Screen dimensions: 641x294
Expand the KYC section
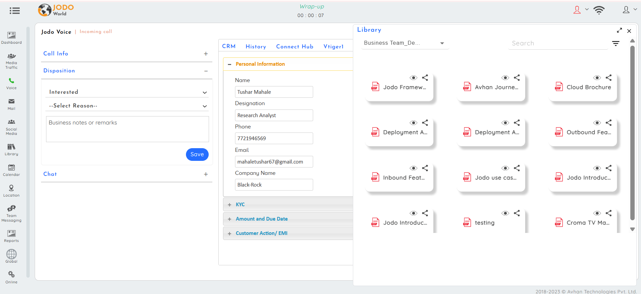tap(229, 205)
